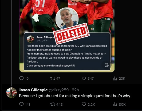Click the red DELETED stamp on the image

click(71, 33)
